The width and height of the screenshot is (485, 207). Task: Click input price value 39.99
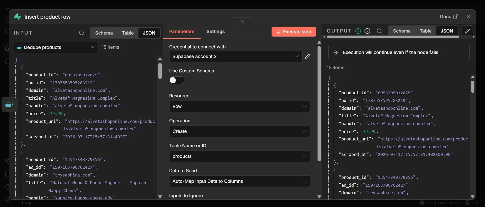(56, 113)
